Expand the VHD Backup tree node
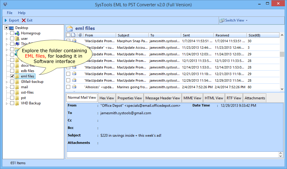 pyautogui.click(x=7, y=103)
